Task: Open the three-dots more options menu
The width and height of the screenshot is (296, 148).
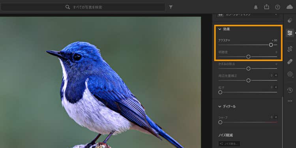Action: pos(290,101)
